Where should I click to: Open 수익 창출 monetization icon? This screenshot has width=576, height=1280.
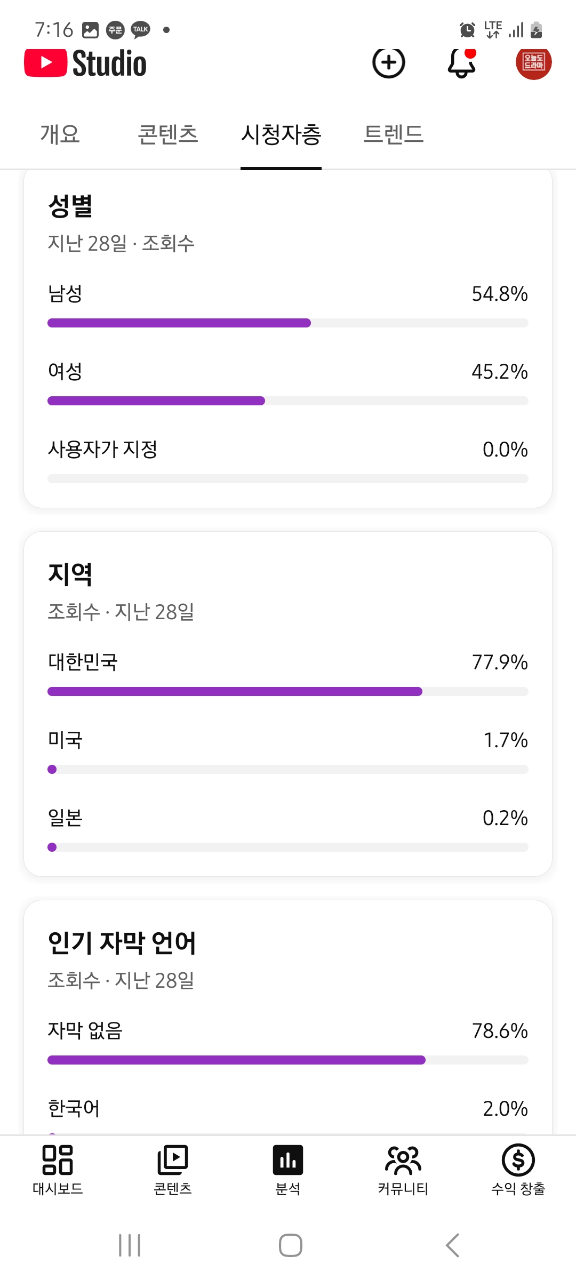pyautogui.click(x=518, y=1169)
